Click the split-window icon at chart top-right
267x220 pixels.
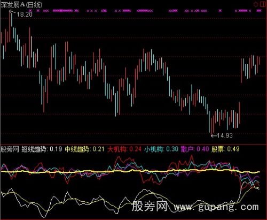(x=263, y=4)
